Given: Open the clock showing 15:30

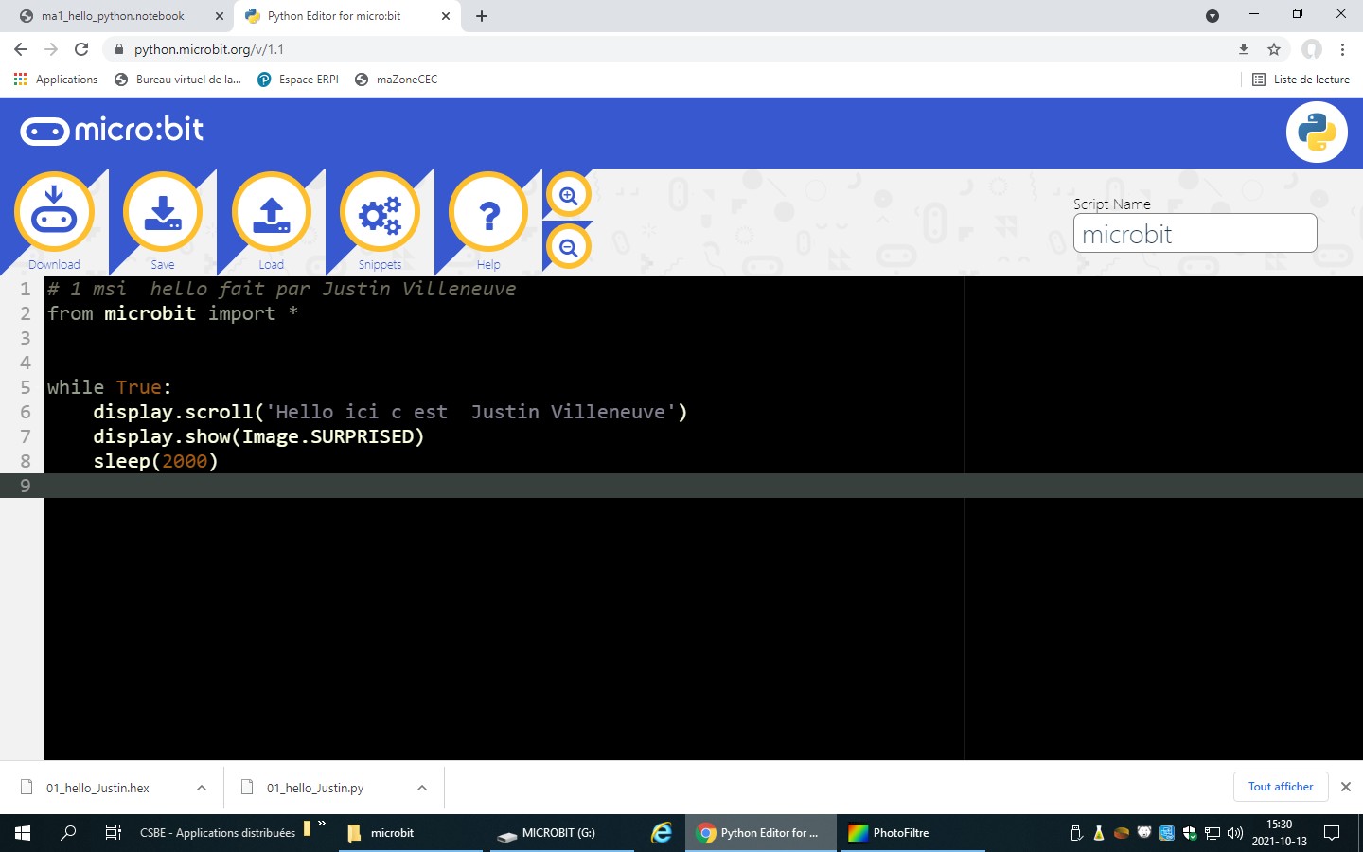Looking at the screenshot, I should [x=1280, y=833].
